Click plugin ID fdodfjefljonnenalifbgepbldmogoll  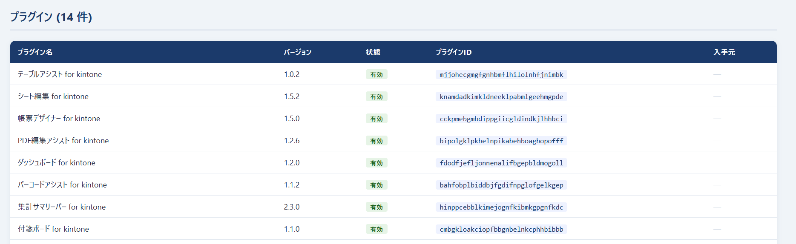click(x=501, y=163)
